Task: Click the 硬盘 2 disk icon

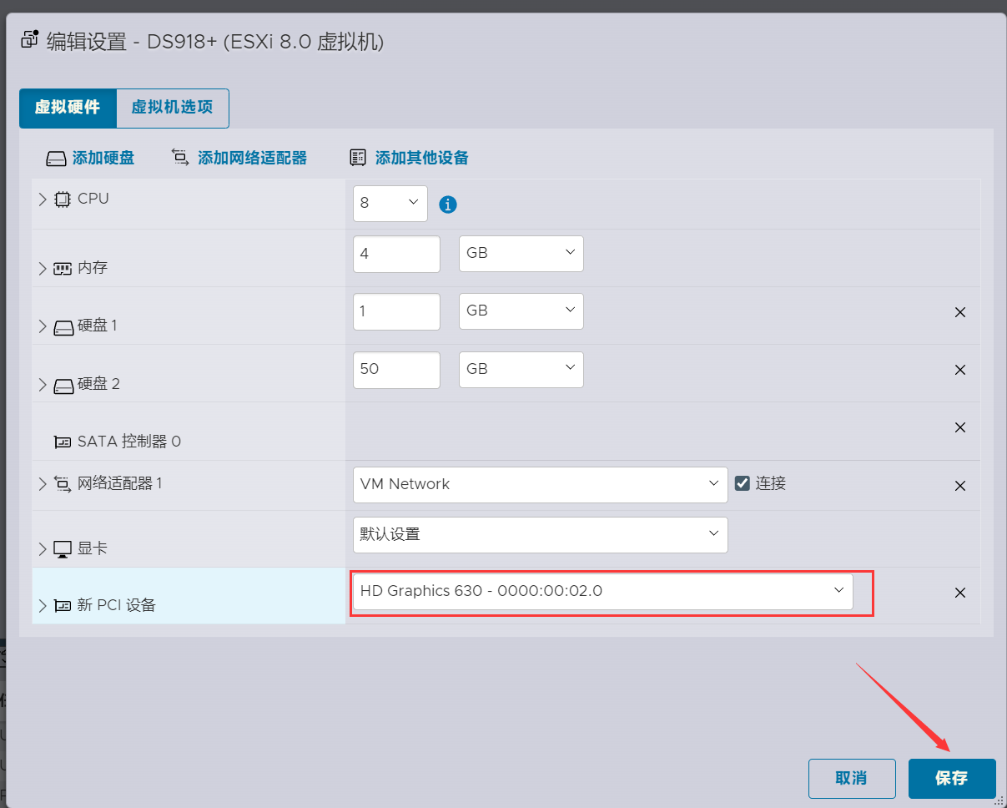Action: pos(63,385)
